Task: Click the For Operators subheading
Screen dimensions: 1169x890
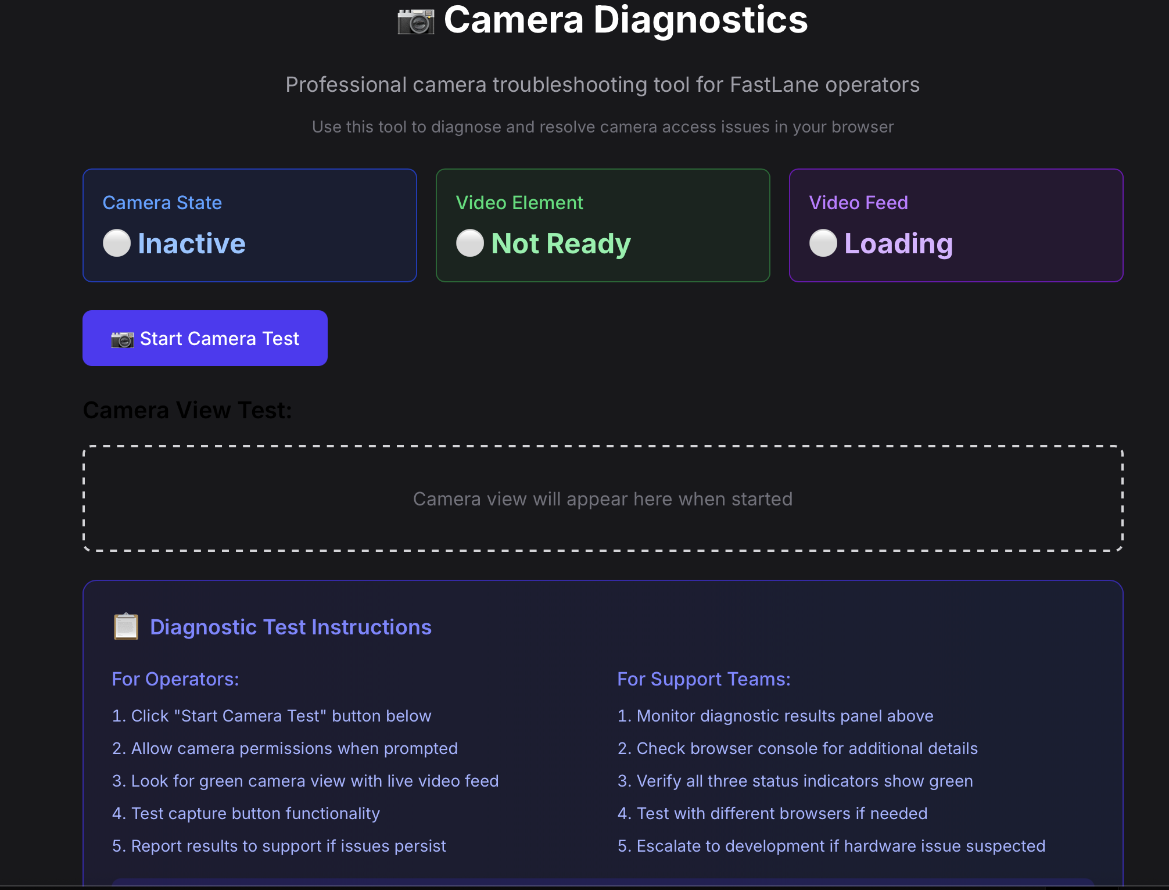Action: click(175, 679)
